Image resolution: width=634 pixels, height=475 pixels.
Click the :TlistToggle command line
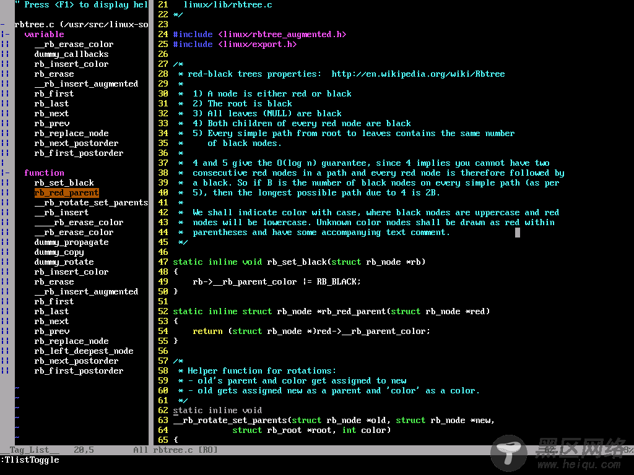pos(30,460)
